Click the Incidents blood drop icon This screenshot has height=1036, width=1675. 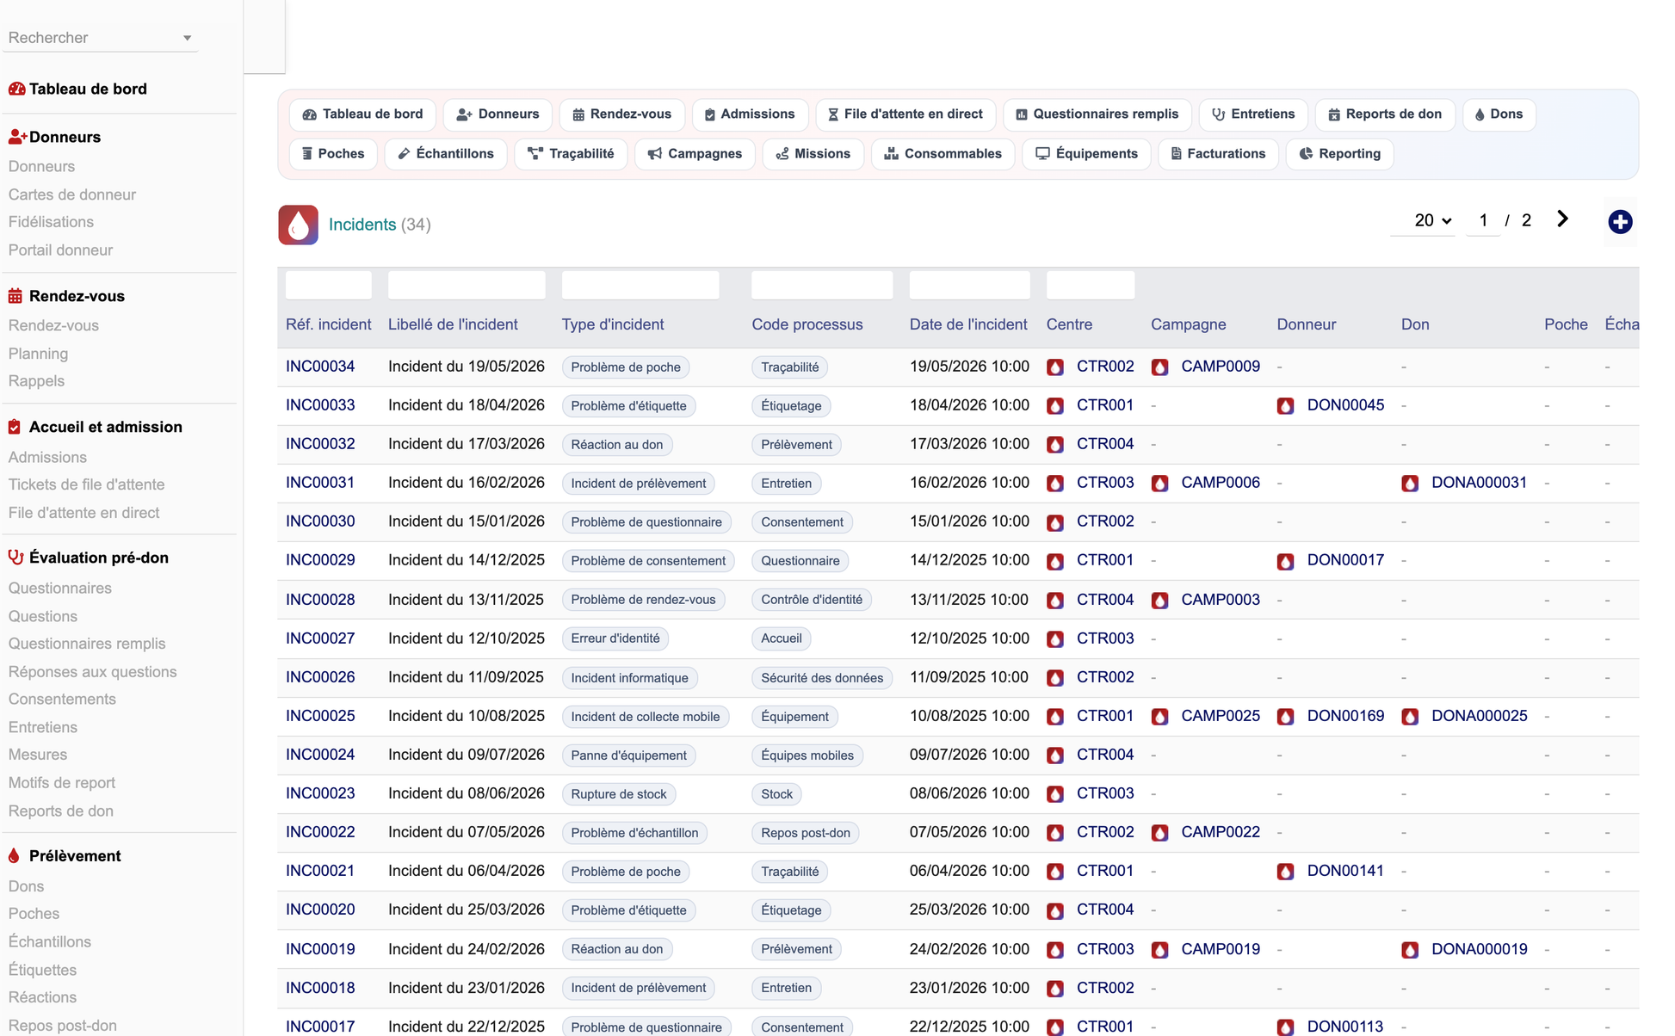tap(298, 225)
